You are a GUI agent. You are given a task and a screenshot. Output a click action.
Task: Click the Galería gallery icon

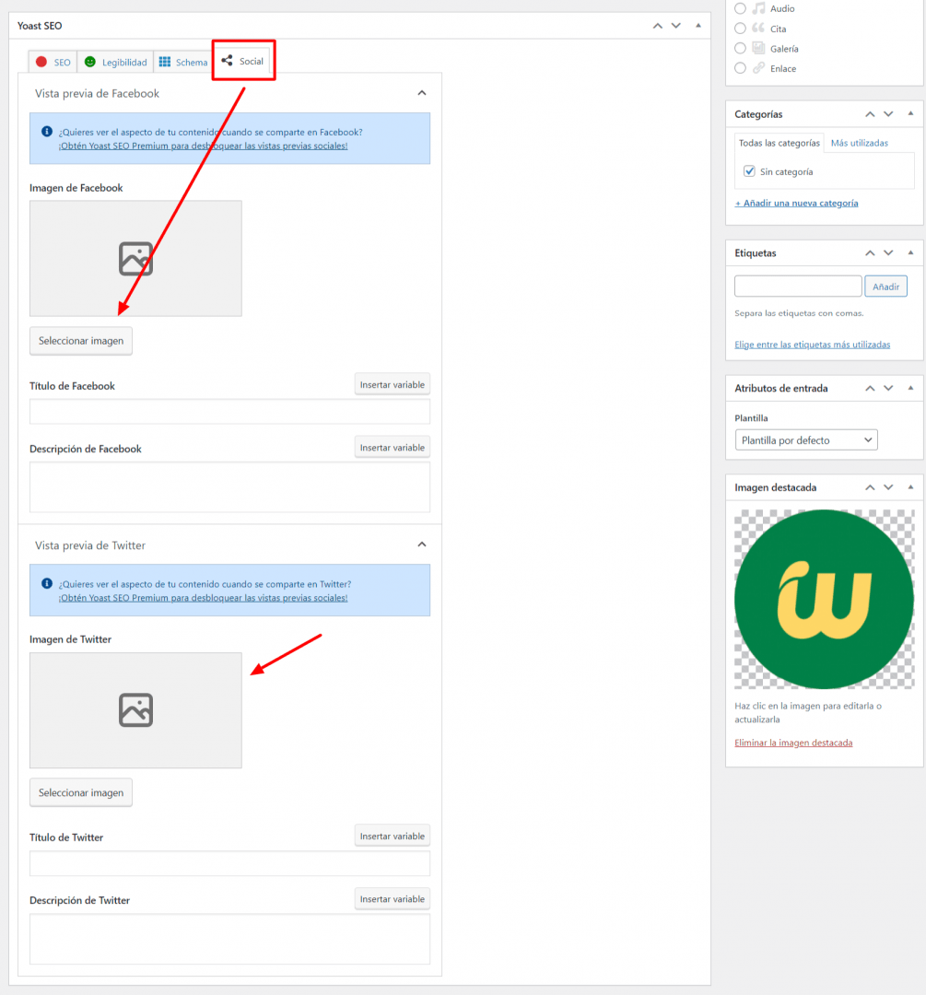(758, 48)
